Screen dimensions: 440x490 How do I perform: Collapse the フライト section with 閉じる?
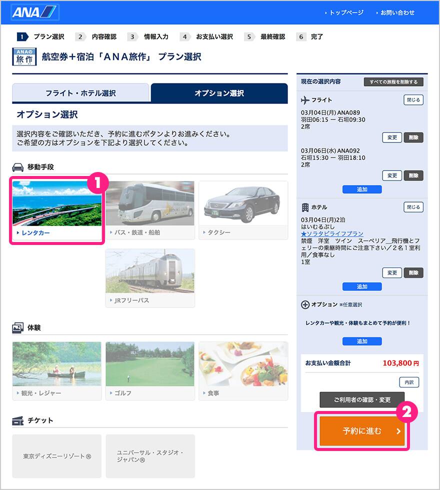(x=413, y=99)
